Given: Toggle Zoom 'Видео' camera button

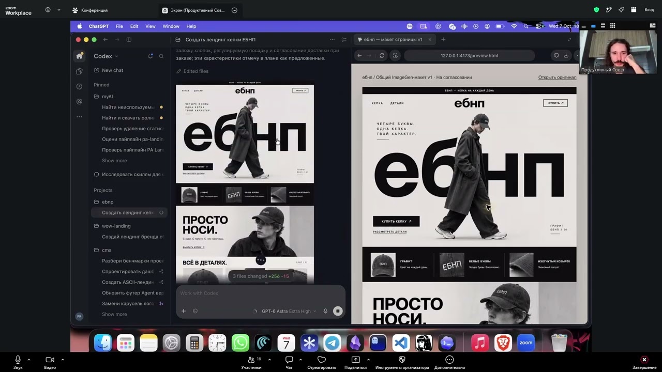Looking at the screenshot, I should (x=50, y=362).
